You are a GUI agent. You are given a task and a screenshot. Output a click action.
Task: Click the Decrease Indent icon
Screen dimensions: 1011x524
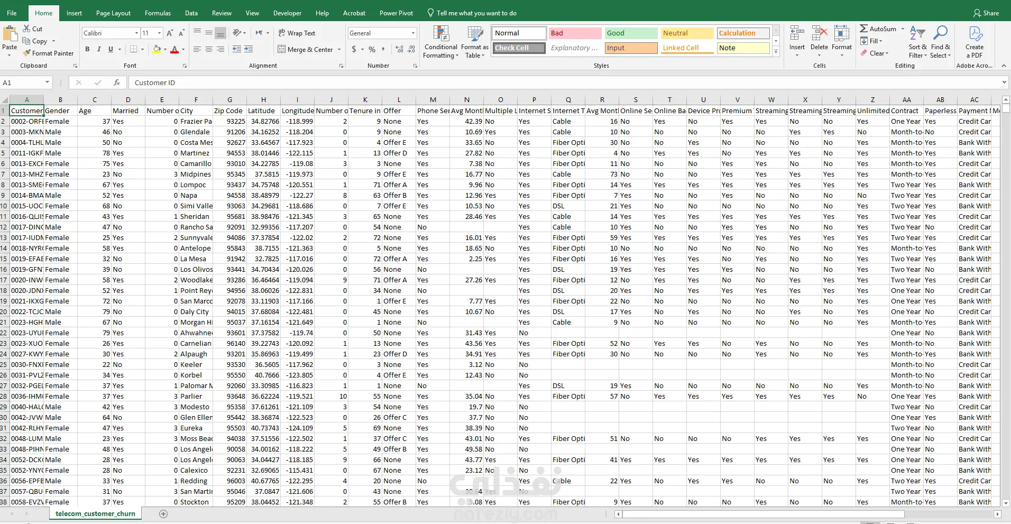(236, 49)
